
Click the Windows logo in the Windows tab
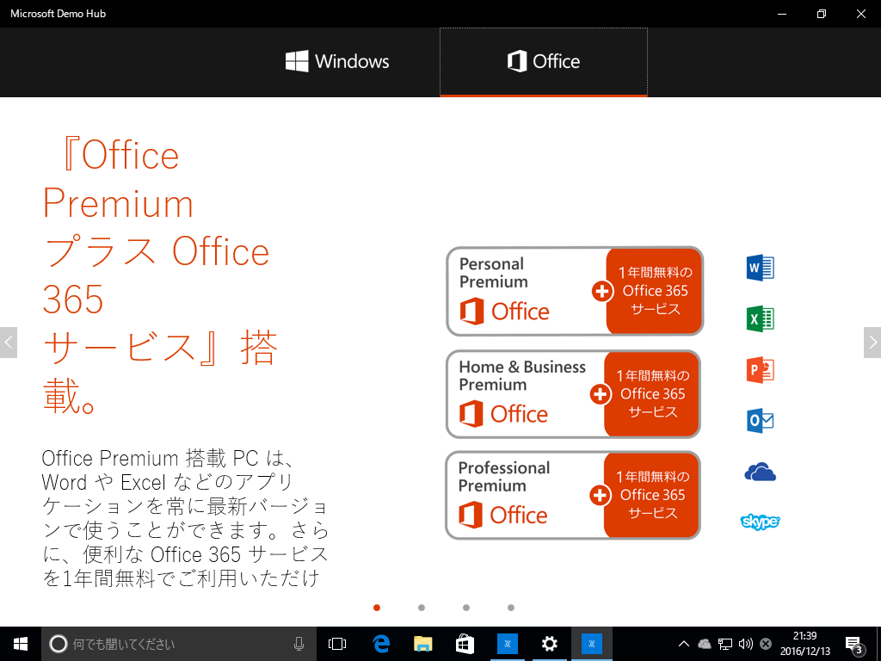point(297,61)
